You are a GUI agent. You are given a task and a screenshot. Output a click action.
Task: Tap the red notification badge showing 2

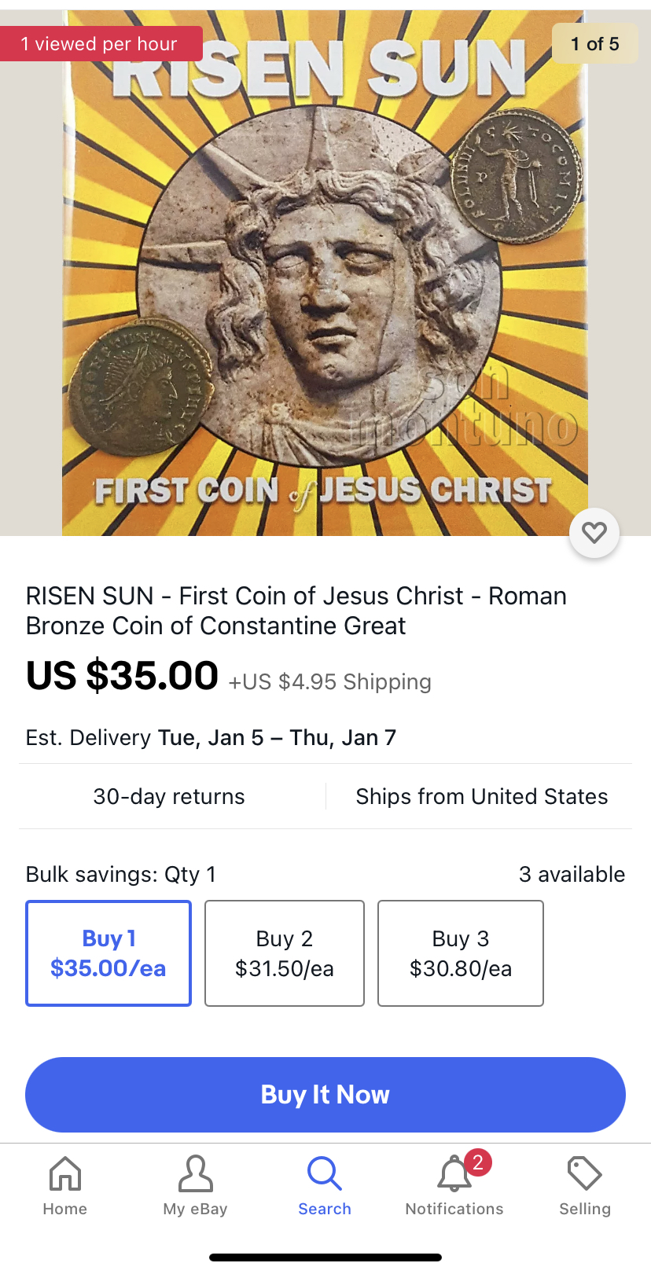tap(477, 1162)
